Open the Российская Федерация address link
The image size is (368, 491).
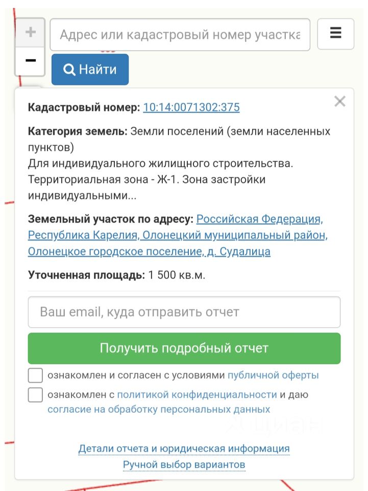(259, 219)
